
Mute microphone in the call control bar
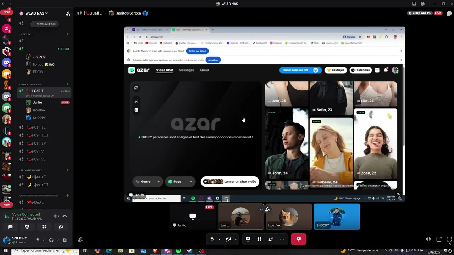pos(212,239)
